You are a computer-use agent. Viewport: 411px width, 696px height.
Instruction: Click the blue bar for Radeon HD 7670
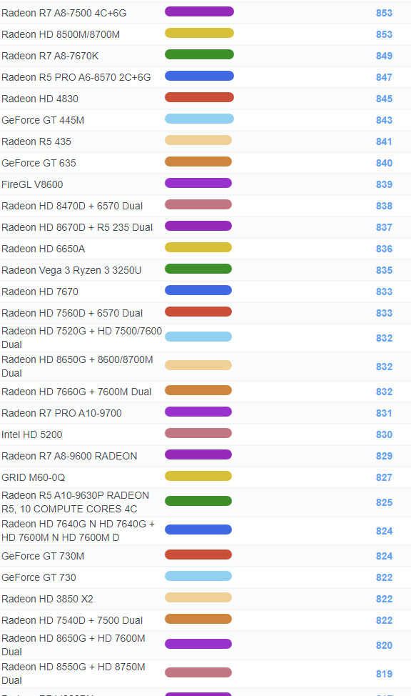(x=198, y=290)
